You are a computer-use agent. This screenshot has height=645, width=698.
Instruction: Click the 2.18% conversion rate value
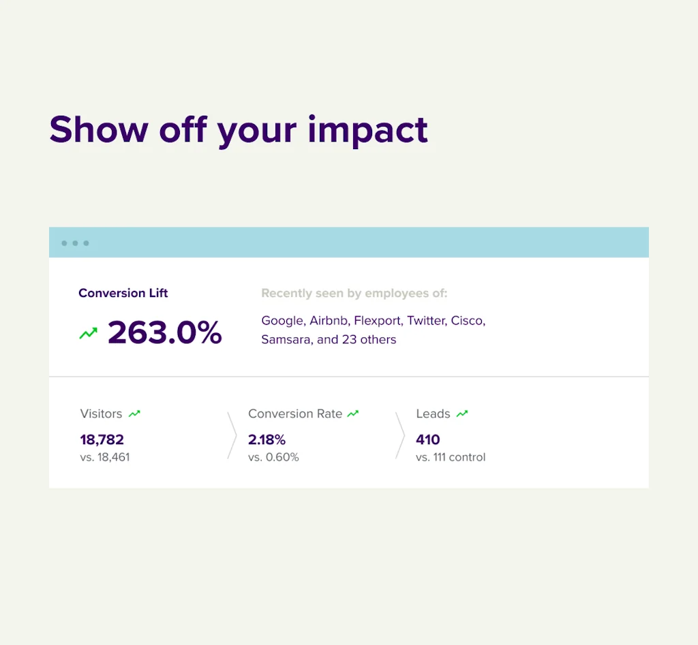coord(267,439)
